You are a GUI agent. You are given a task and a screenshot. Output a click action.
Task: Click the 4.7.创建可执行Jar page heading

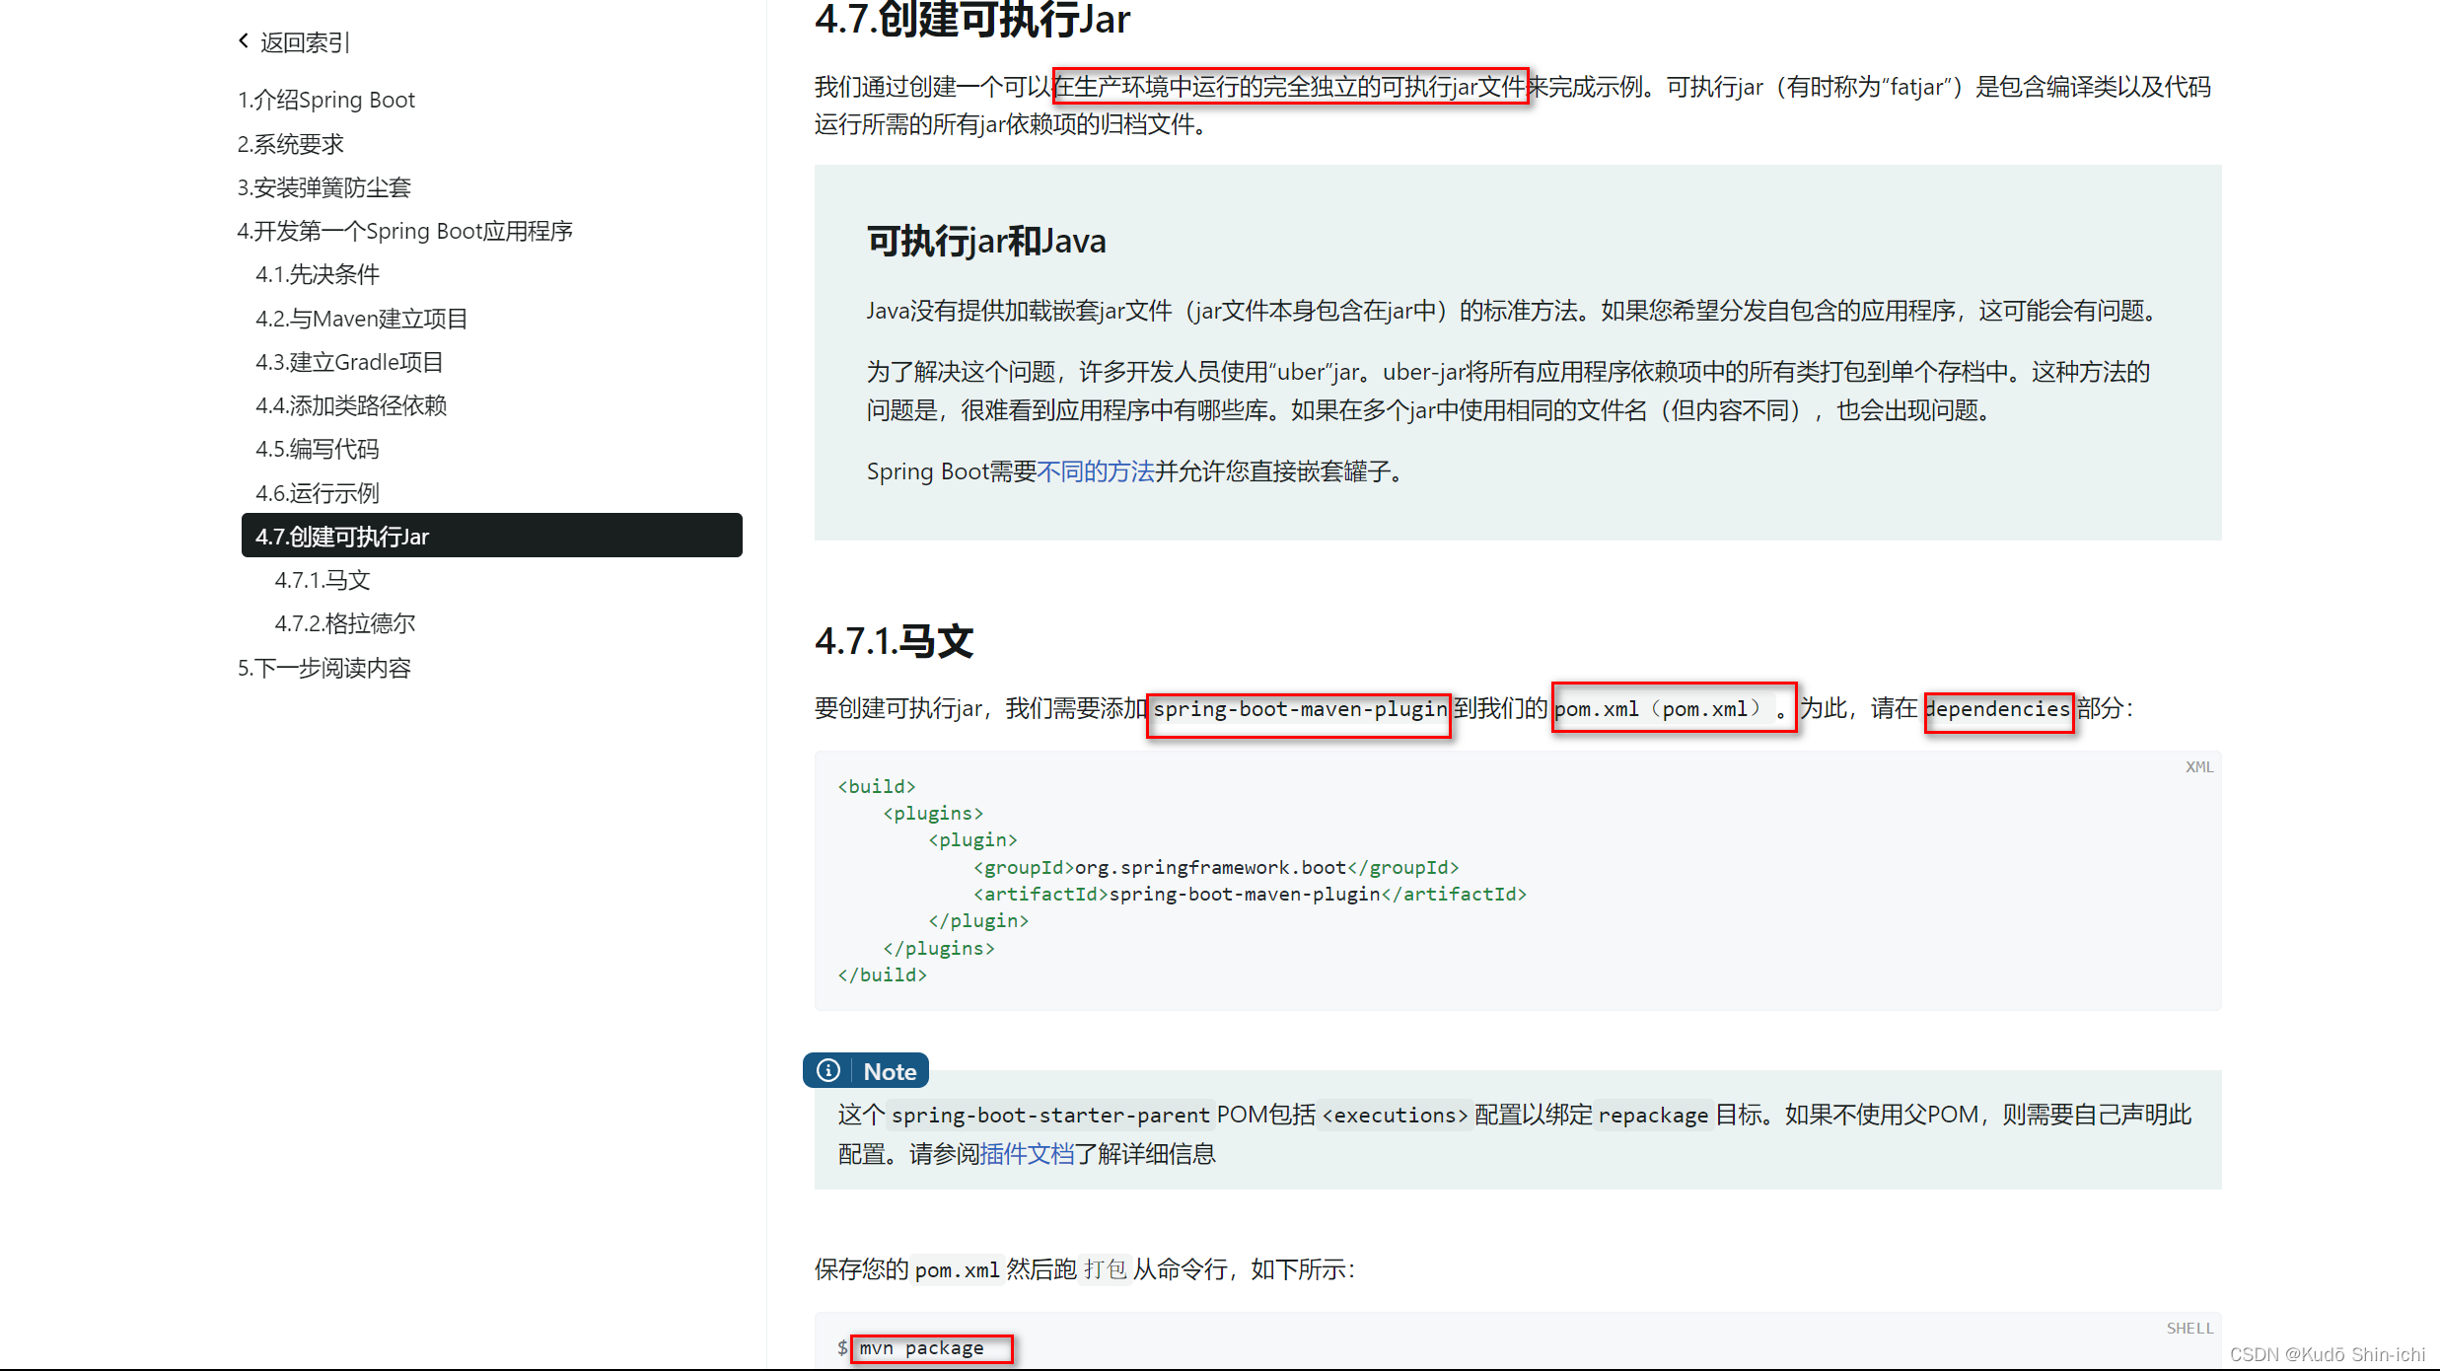coord(971,20)
